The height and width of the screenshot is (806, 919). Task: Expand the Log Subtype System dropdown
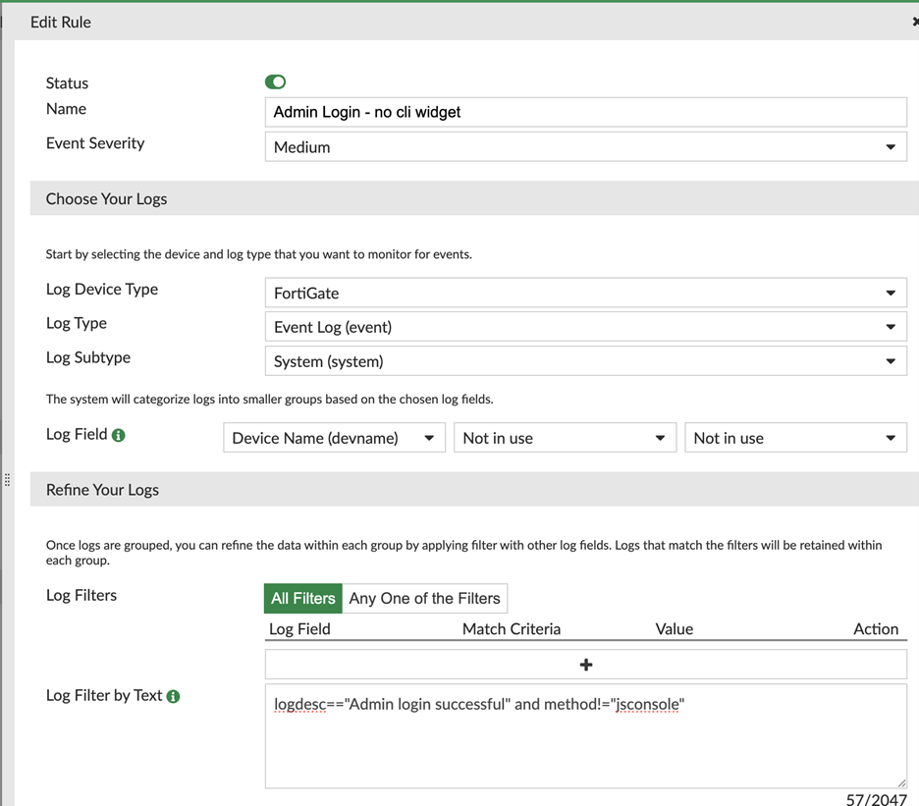[x=585, y=361]
